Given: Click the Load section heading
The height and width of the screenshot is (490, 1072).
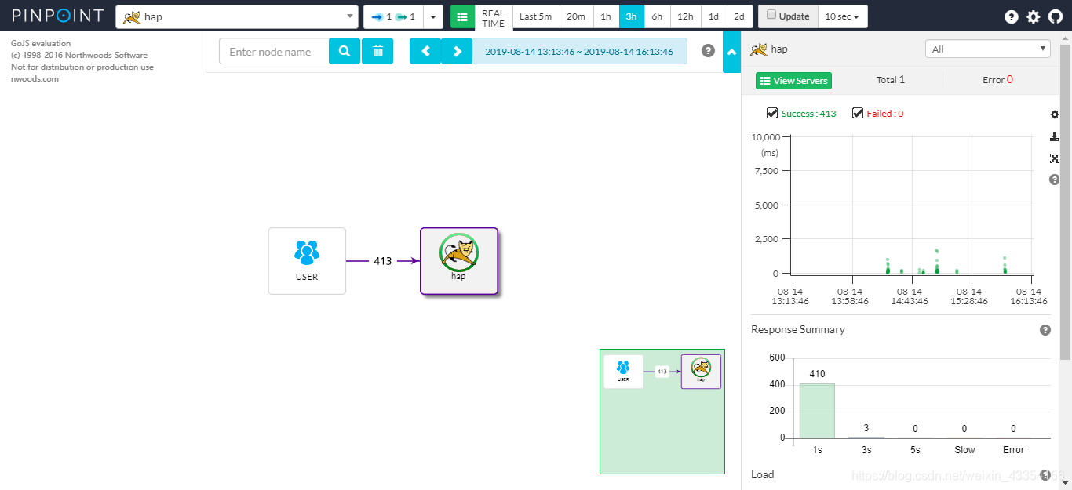Looking at the screenshot, I should tap(763, 474).
